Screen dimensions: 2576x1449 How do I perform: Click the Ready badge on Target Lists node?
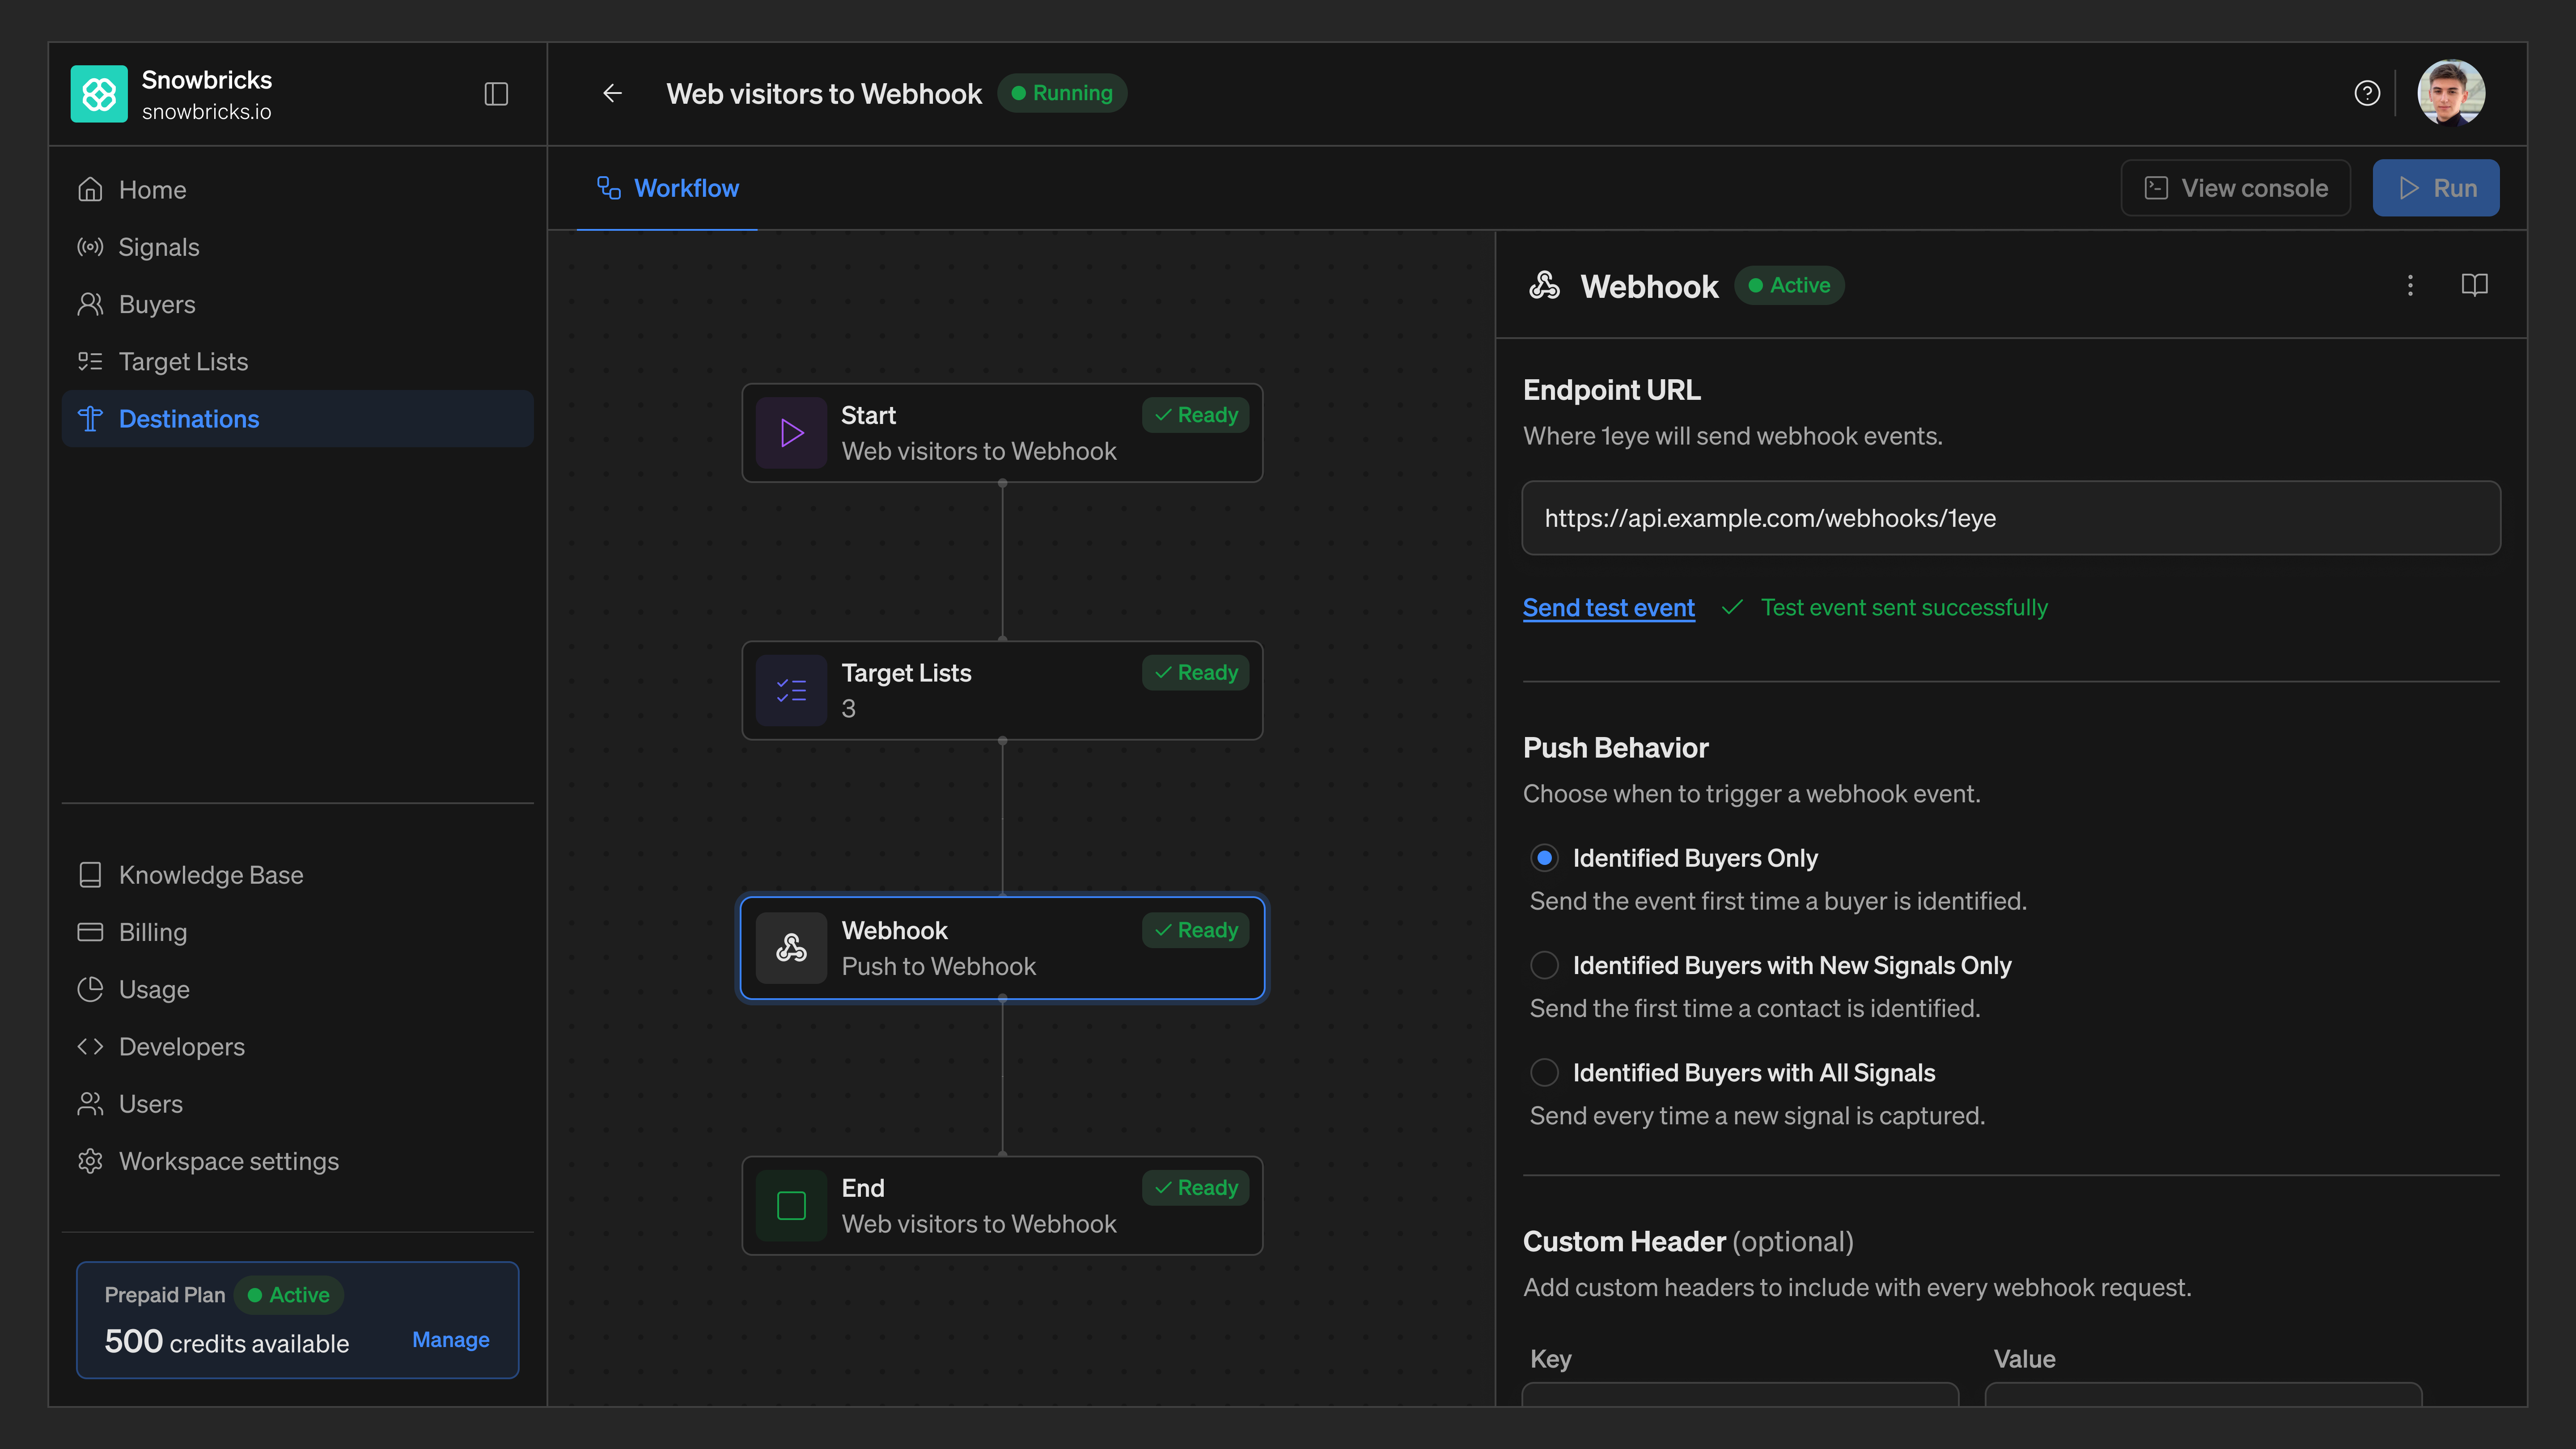pos(1195,673)
